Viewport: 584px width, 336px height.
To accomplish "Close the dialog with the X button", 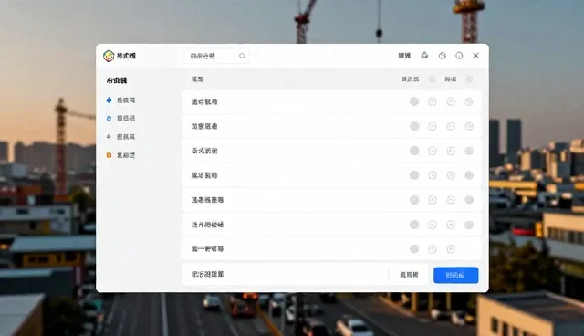I will tap(476, 56).
